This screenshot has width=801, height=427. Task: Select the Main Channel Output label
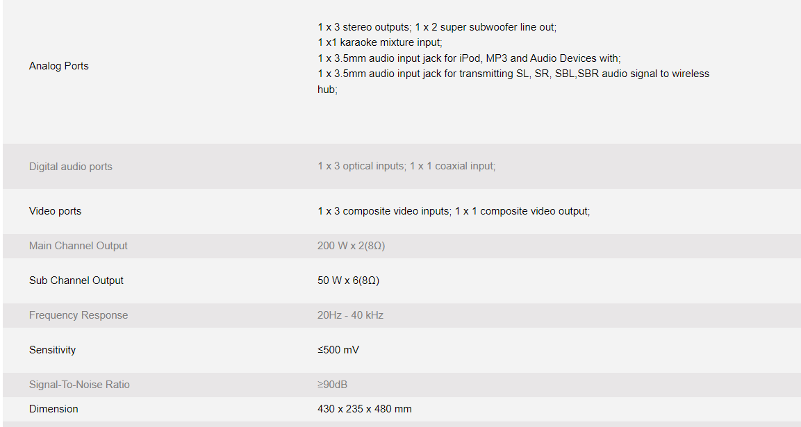[79, 246]
